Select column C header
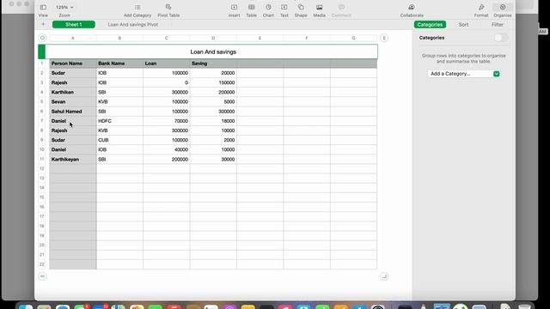The height and width of the screenshot is (309, 550). tap(166, 38)
